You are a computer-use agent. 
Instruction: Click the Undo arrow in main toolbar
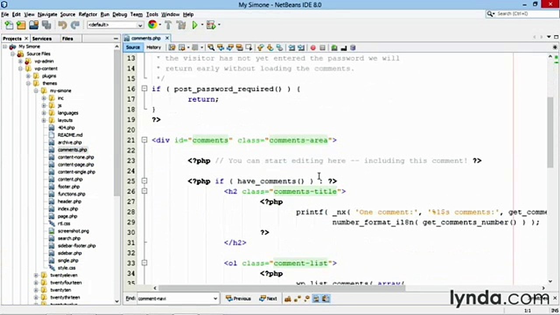click(x=62, y=25)
